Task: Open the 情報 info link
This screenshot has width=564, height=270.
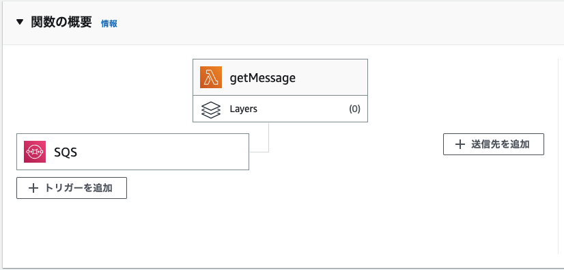Action: [x=109, y=24]
